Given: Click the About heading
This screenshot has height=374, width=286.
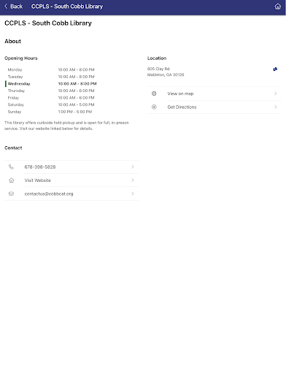Looking at the screenshot, I should click(x=12, y=41).
